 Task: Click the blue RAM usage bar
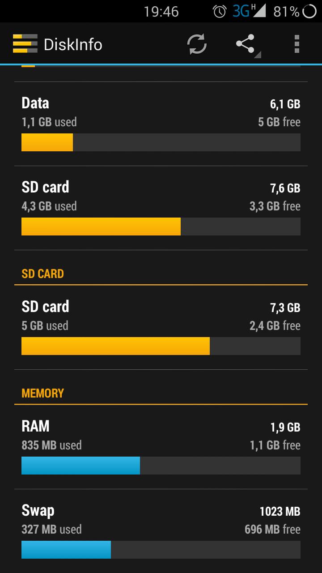(x=80, y=466)
